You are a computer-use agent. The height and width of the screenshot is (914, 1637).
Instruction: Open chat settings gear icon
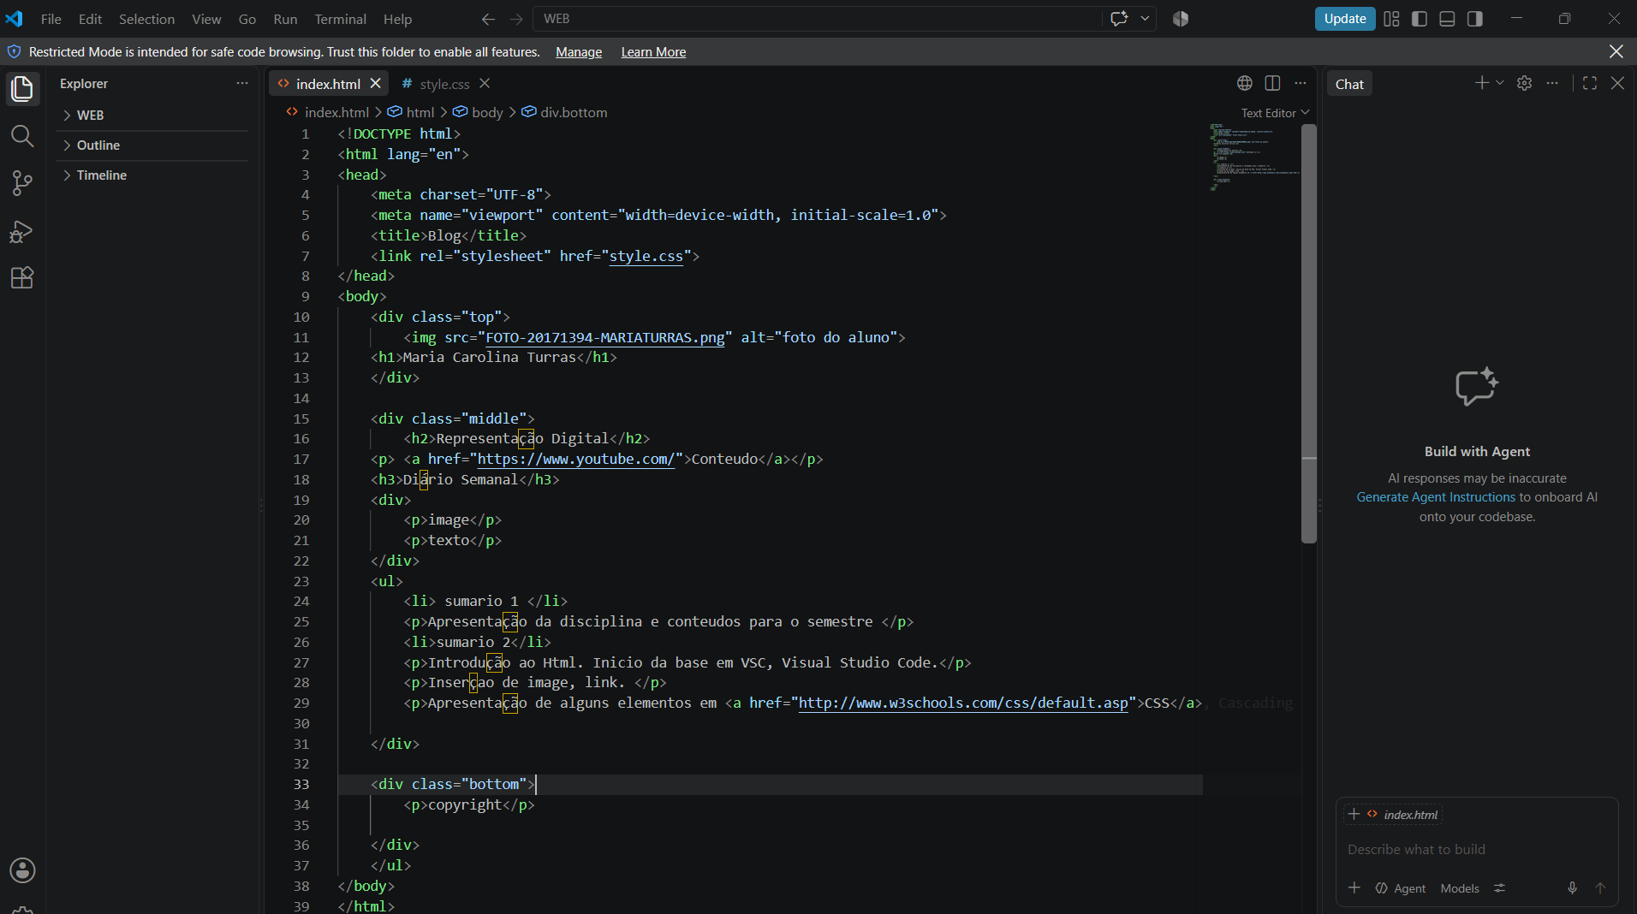click(1524, 83)
